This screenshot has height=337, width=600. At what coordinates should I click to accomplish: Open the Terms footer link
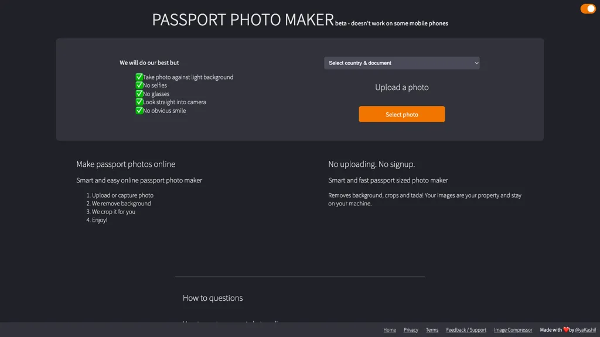point(432,330)
